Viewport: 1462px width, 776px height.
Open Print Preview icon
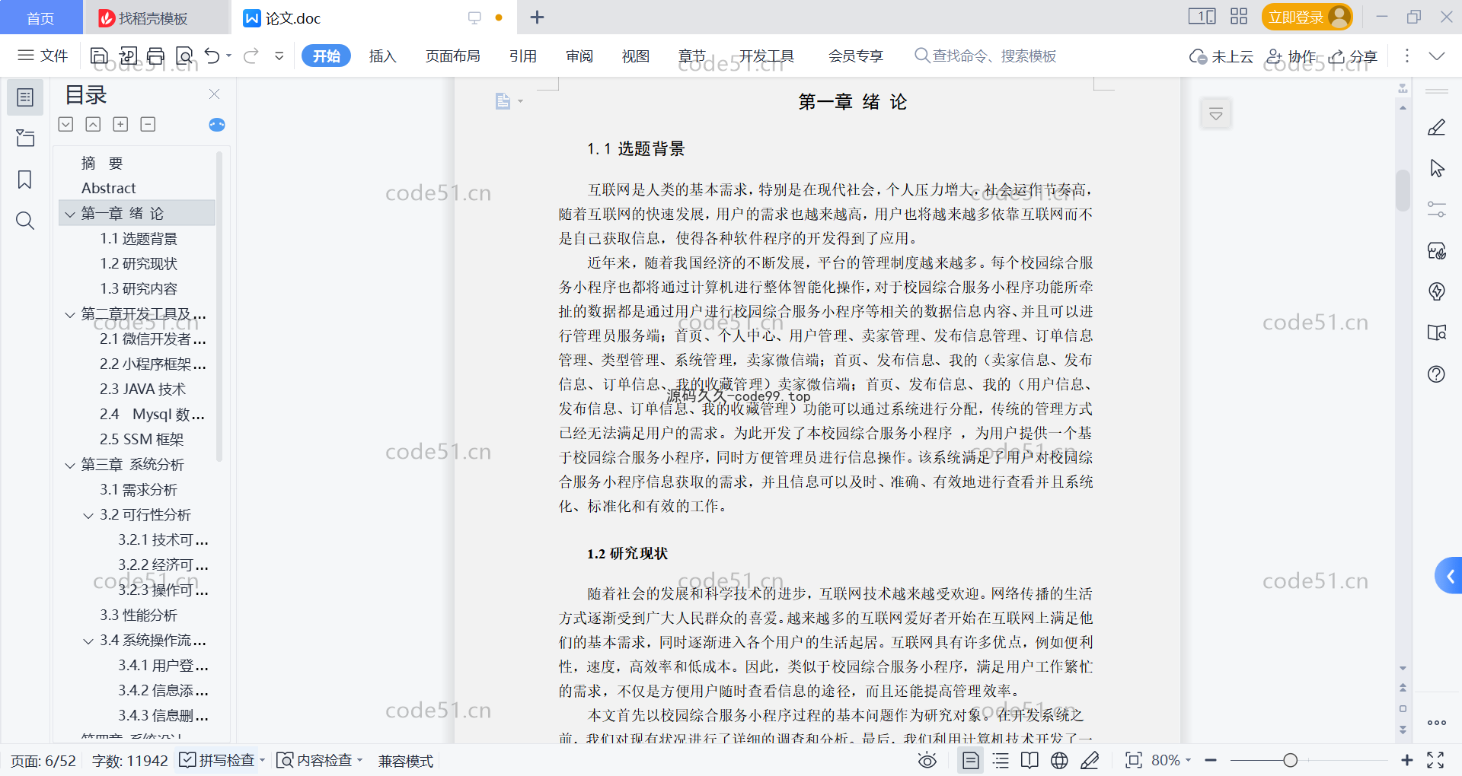(x=184, y=56)
